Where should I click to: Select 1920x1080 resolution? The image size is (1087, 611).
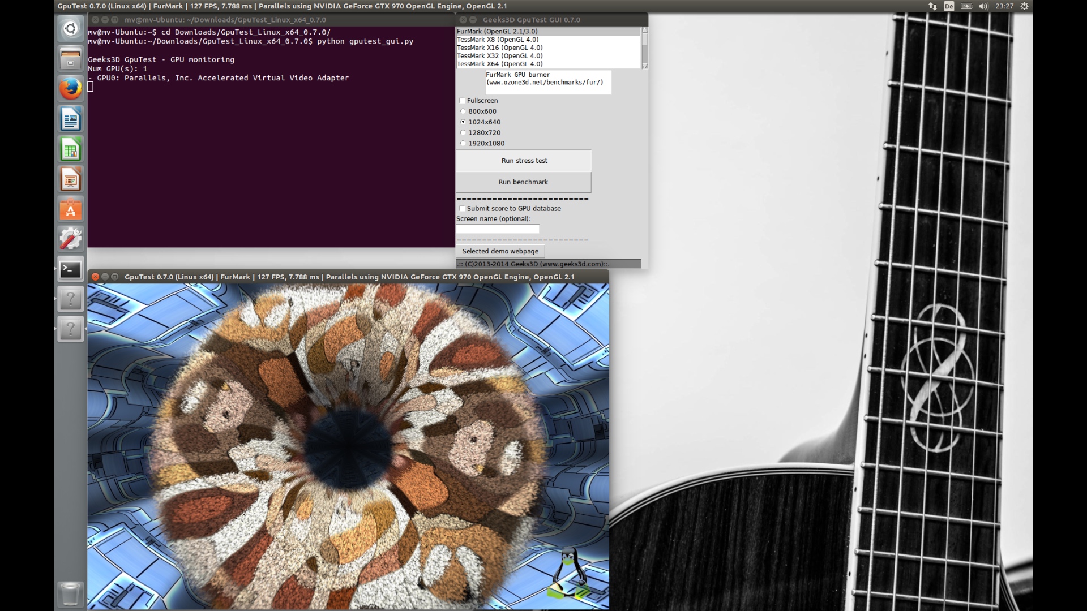pyautogui.click(x=463, y=144)
